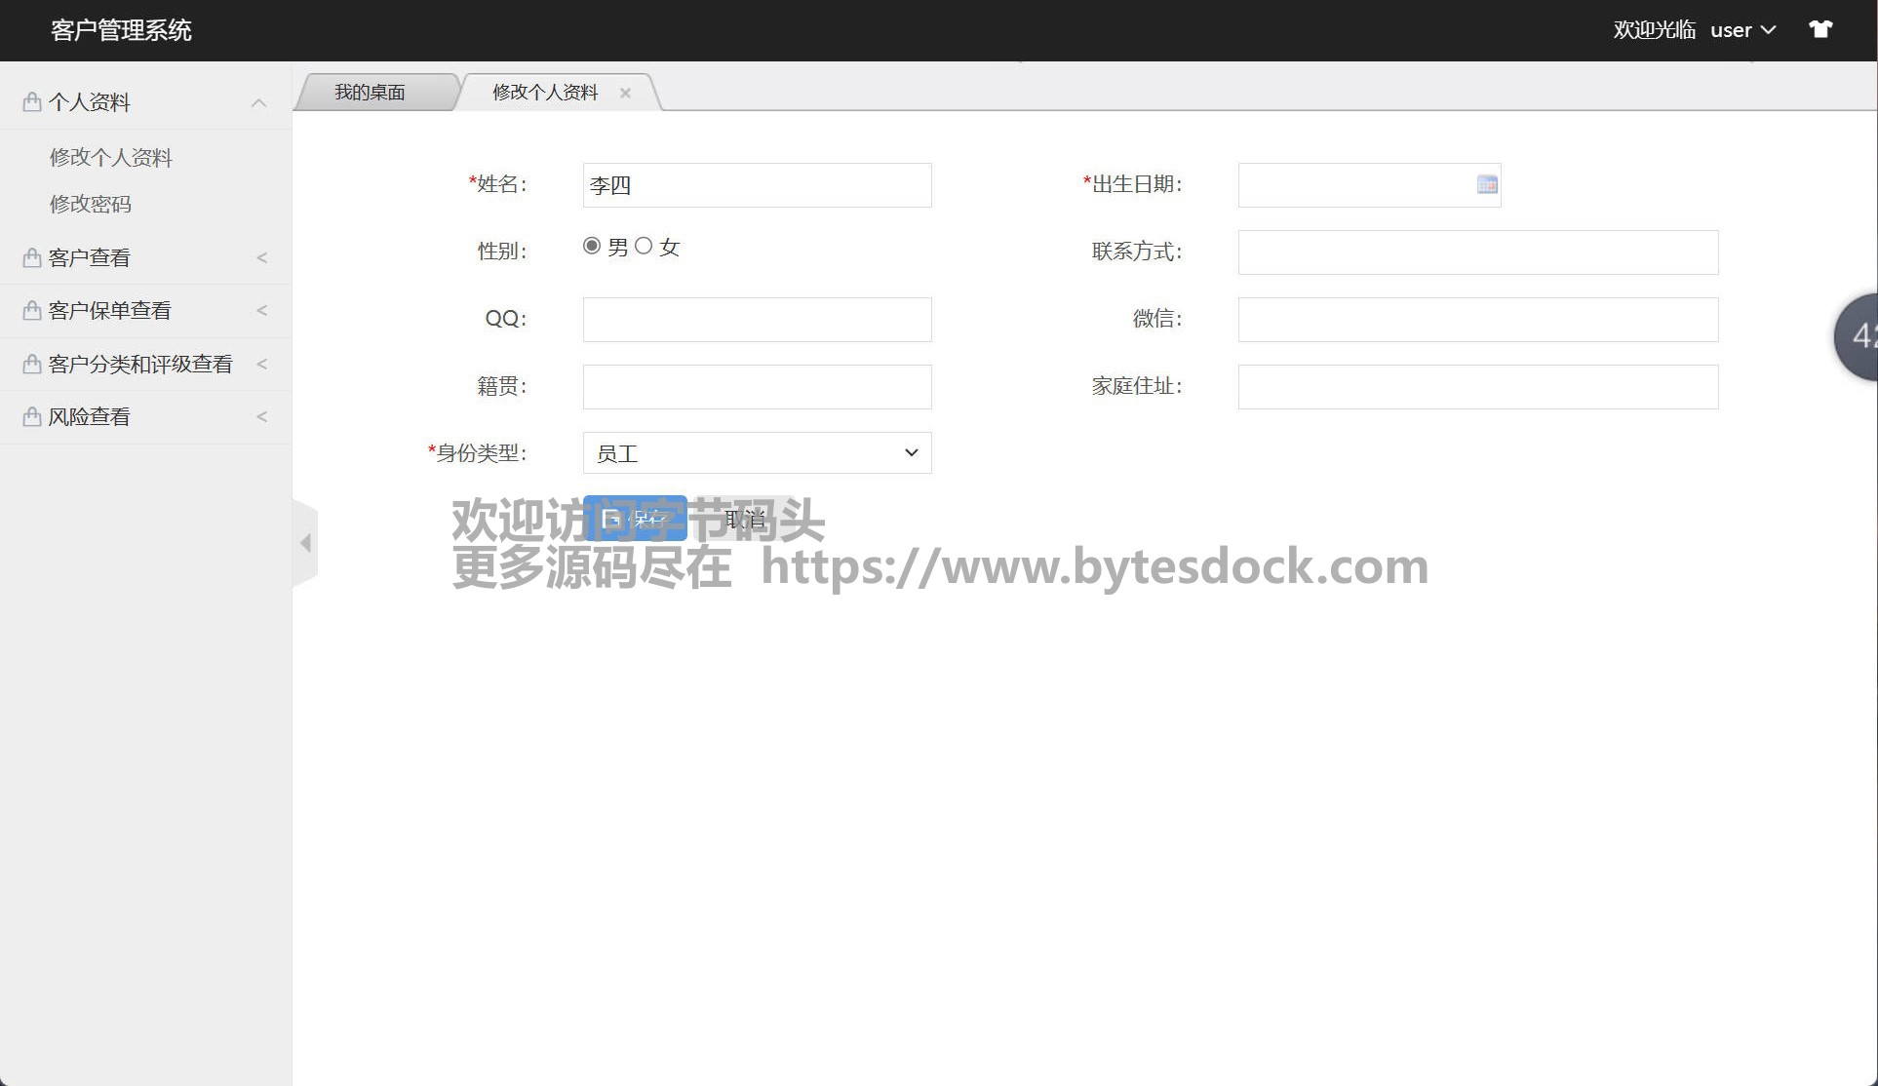Click the round floating badge at right edge
This screenshot has width=1878, height=1086.
click(x=1858, y=336)
